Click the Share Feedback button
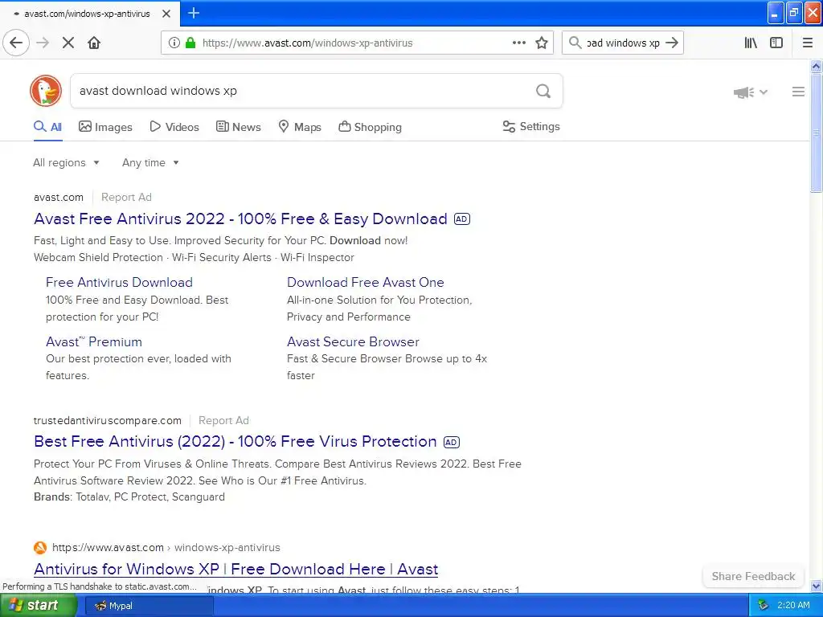The width and height of the screenshot is (823, 617). tap(754, 577)
